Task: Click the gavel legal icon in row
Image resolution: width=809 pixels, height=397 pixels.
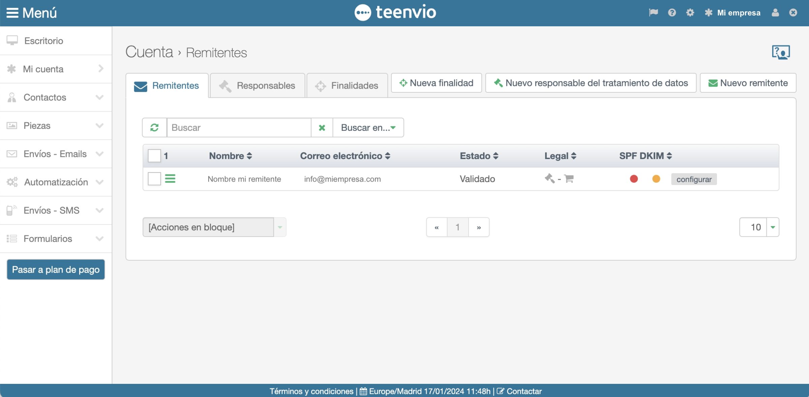Action: (x=549, y=178)
